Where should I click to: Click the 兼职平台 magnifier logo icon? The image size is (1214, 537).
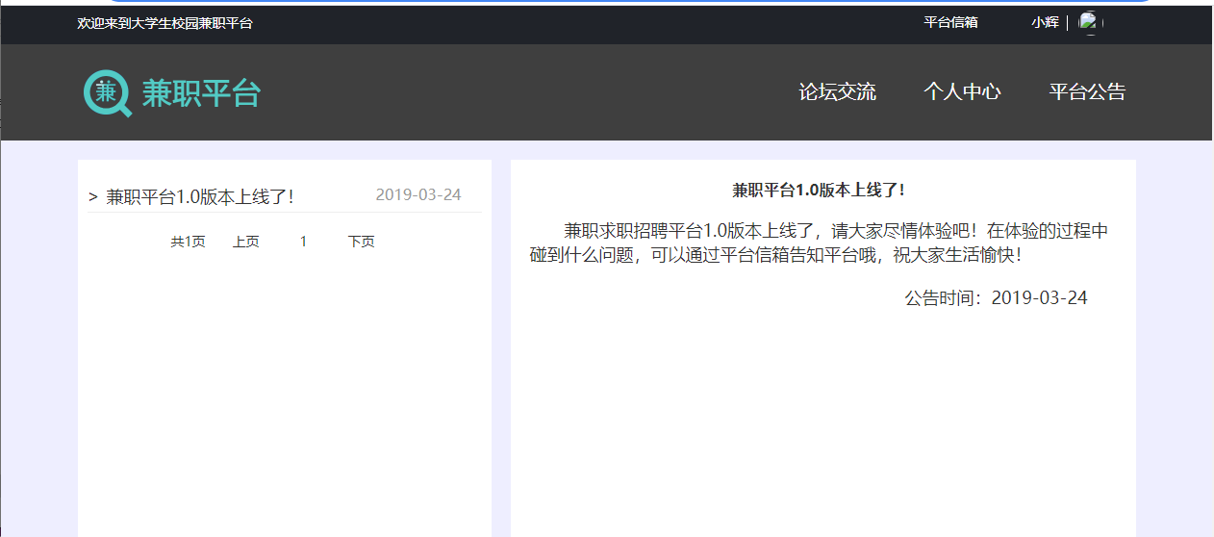click(x=107, y=93)
